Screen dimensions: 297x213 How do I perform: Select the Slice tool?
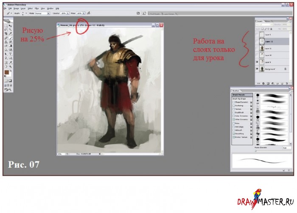pyautogui.click(x=10, y=33)
